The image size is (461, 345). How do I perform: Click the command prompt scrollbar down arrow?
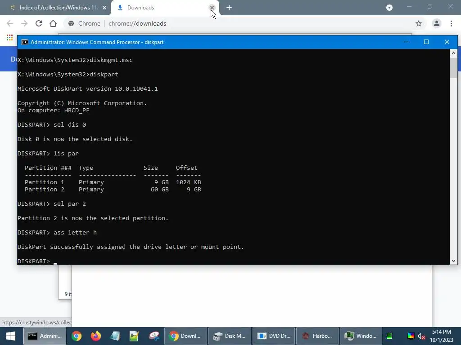pyautogui.click(x=453, y=261)
